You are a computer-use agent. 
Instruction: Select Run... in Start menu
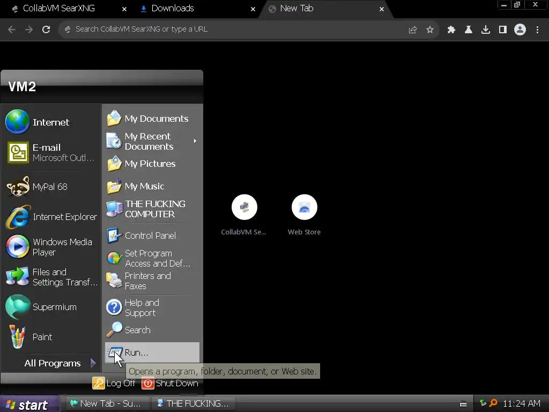pyautogui.click(x=152, y=352)
